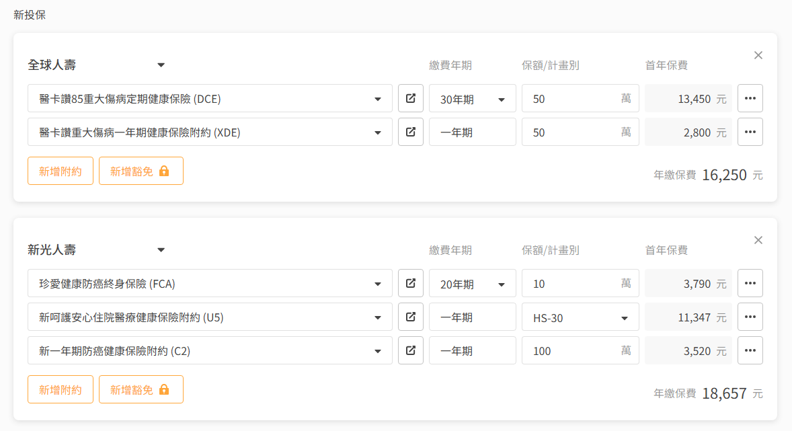Open external link for XDE rider product
Image resolution: width=792 pixels, height=431 pixels.
(411, 132)
